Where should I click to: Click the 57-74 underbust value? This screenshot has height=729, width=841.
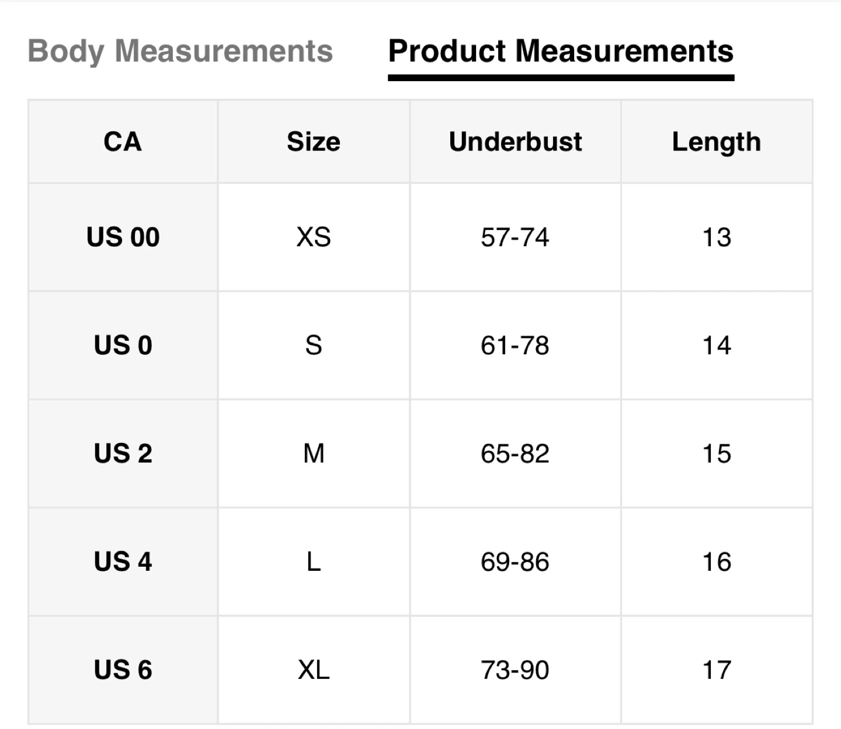point(515,237)
